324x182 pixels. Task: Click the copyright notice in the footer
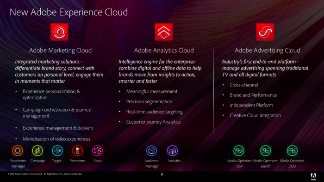(x=45, y=174)
